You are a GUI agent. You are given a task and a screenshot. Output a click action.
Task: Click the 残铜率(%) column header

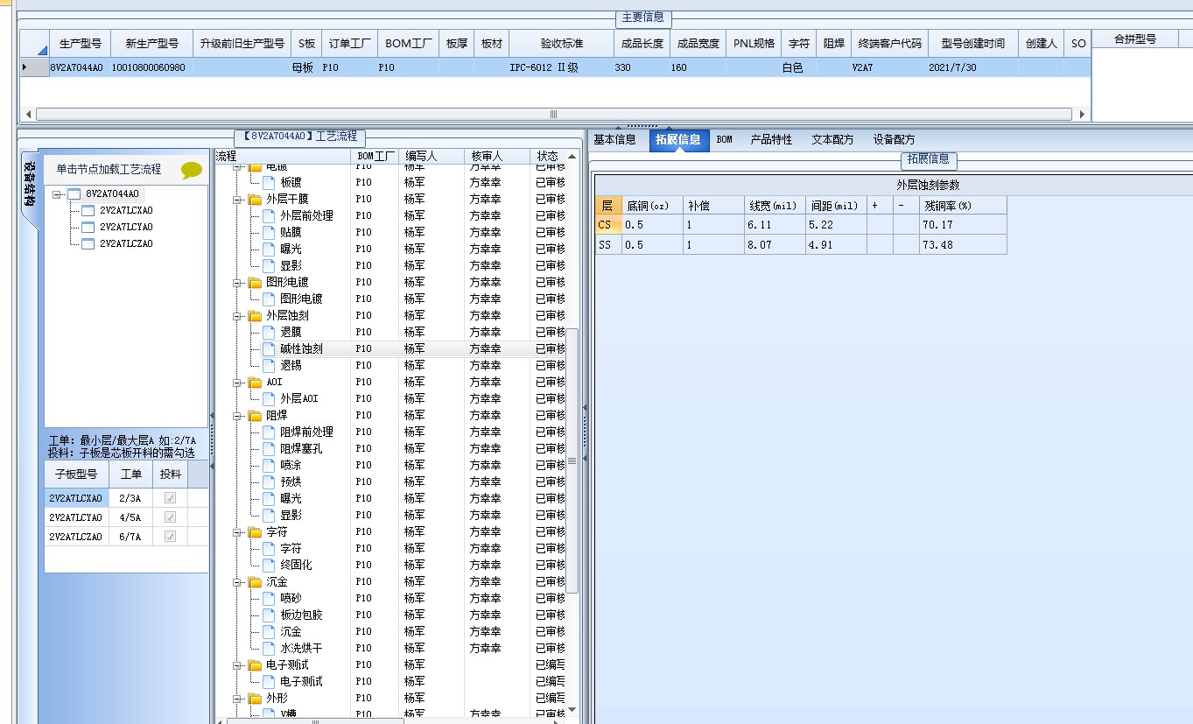[x=963, y=206]
